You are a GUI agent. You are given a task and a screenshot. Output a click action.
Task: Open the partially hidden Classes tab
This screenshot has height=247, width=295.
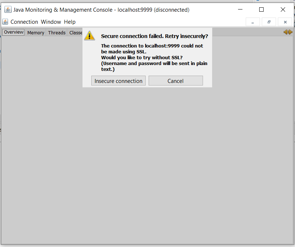point(75,33)
